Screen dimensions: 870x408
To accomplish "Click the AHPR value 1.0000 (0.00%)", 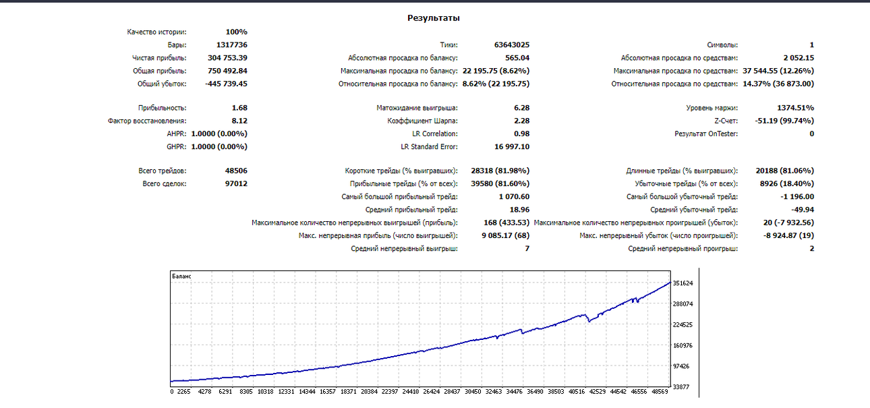I will 219,134.
